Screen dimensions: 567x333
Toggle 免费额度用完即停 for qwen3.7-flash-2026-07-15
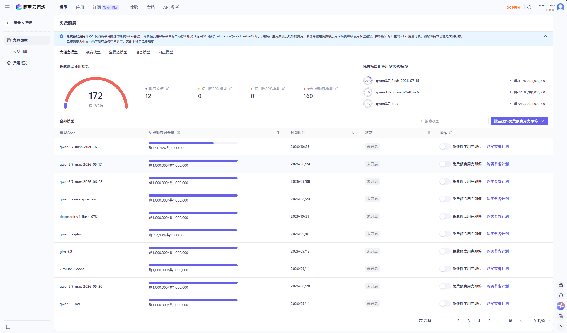445,147
